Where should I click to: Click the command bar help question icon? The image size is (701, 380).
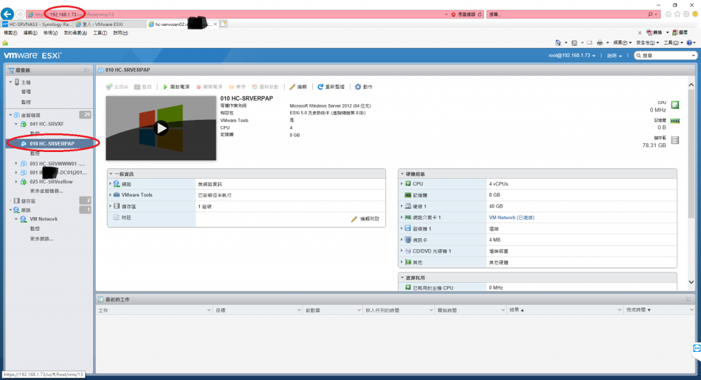(x=689, y=42)
